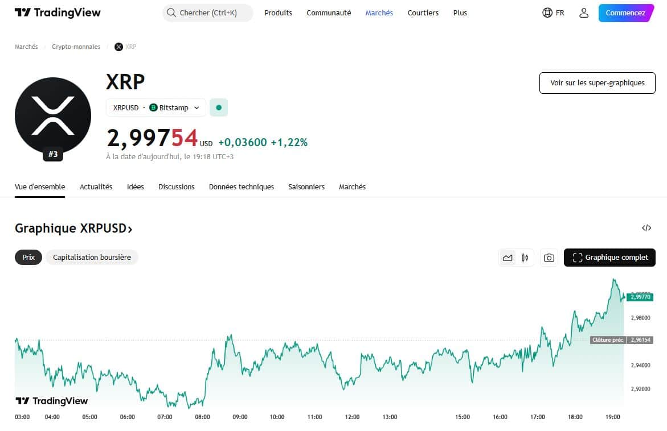Open the Plus menu
667x431 pixels.
tap(460, 13)
